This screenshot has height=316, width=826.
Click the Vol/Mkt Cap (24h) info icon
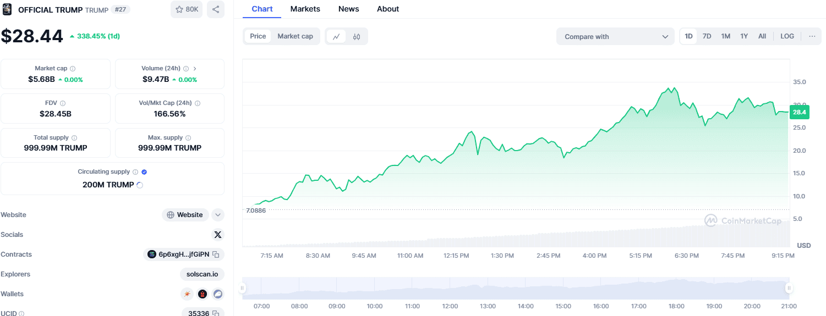coord(198,103)
